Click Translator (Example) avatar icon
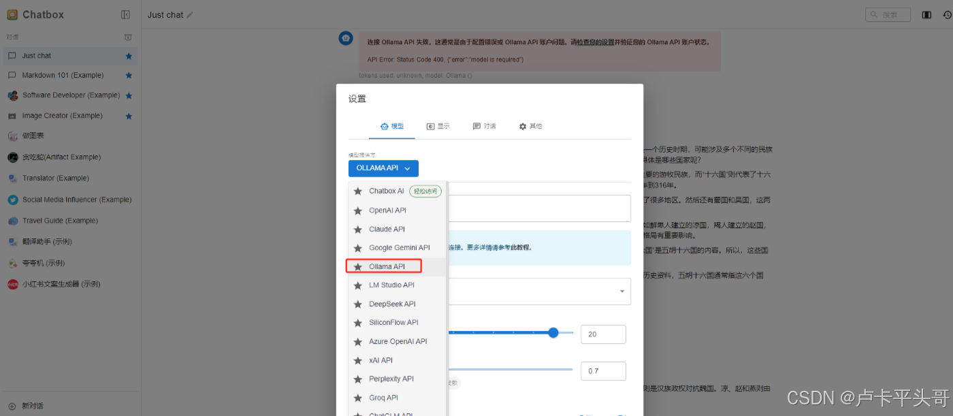This screenshot has height=416, width=953. 12,178
